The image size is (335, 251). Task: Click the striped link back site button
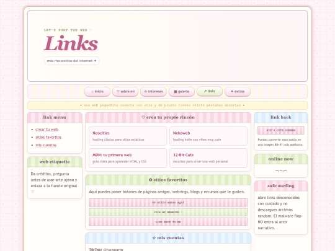pyautogui.click(x=281, y=130)
